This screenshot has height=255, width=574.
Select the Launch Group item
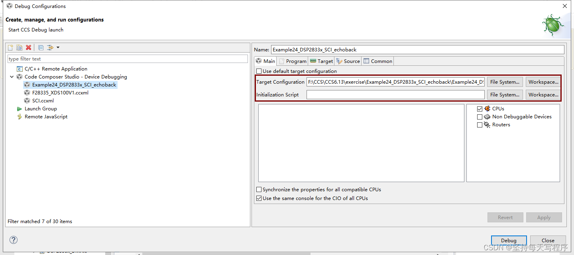click(41, 109)
